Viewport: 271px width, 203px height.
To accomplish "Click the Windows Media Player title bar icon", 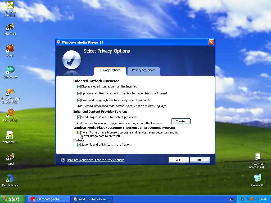I will [x=59, y=42].
